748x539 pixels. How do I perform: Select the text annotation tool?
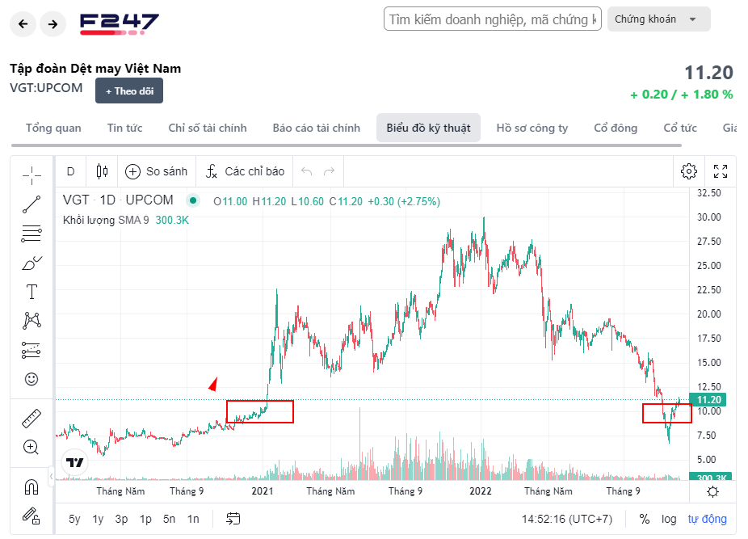click(x=32, y=292)
